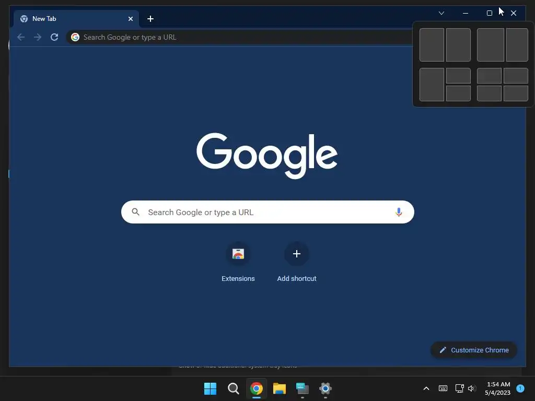Reload the current page

tap(54, 37)
